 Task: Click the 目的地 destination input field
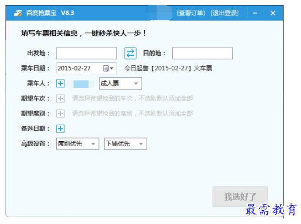click(x=202, y=53)
